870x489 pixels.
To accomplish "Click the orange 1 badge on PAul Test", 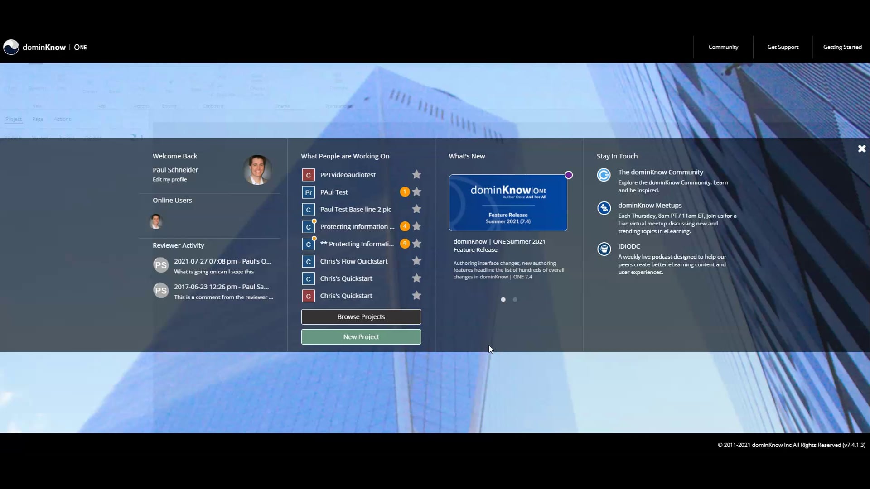I will click(405, 192).
